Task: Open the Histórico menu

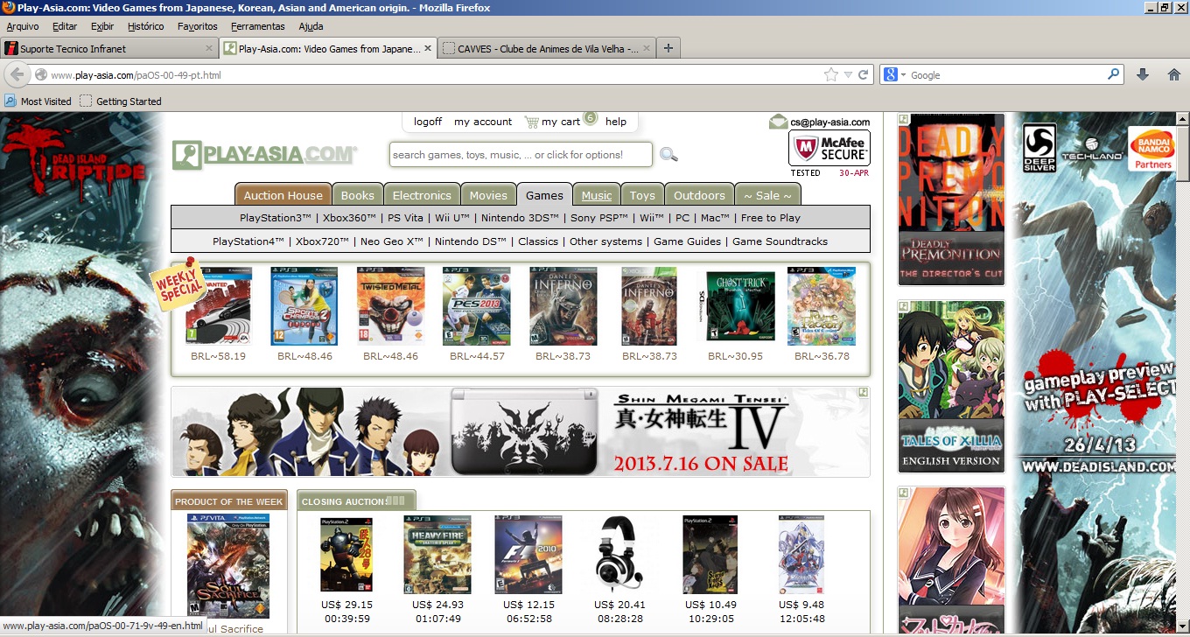Action: coord(145,27)
